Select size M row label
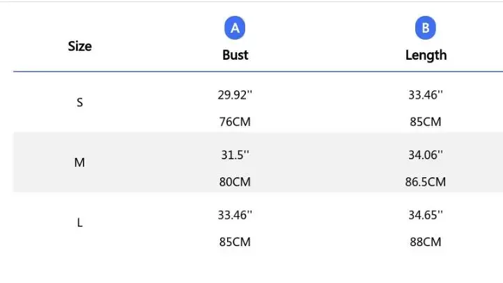Image resolution: width=503 pixels, height=283 pixels. (x=80, y=163)
